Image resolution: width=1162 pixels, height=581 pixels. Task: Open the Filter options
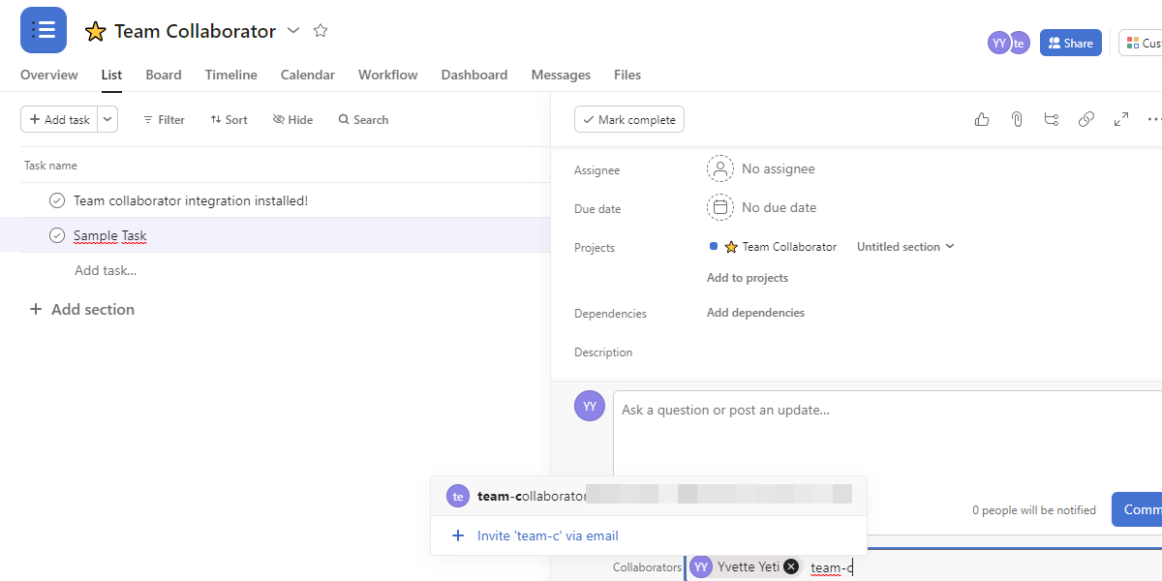[164, 119]
